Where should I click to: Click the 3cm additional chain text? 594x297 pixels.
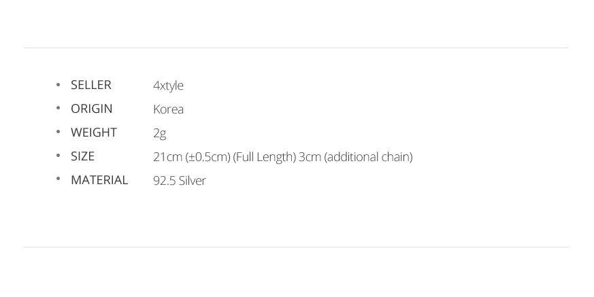click(x=356, y=157)
